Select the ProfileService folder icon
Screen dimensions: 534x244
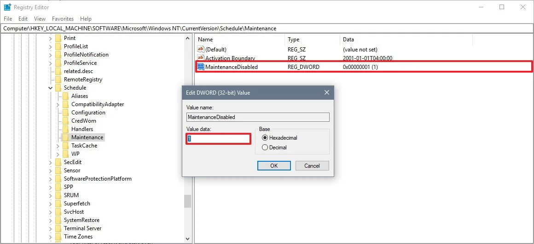58,63
